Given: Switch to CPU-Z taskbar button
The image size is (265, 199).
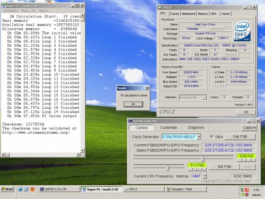Looking at the screenshot, I should [x=144, y=189].
